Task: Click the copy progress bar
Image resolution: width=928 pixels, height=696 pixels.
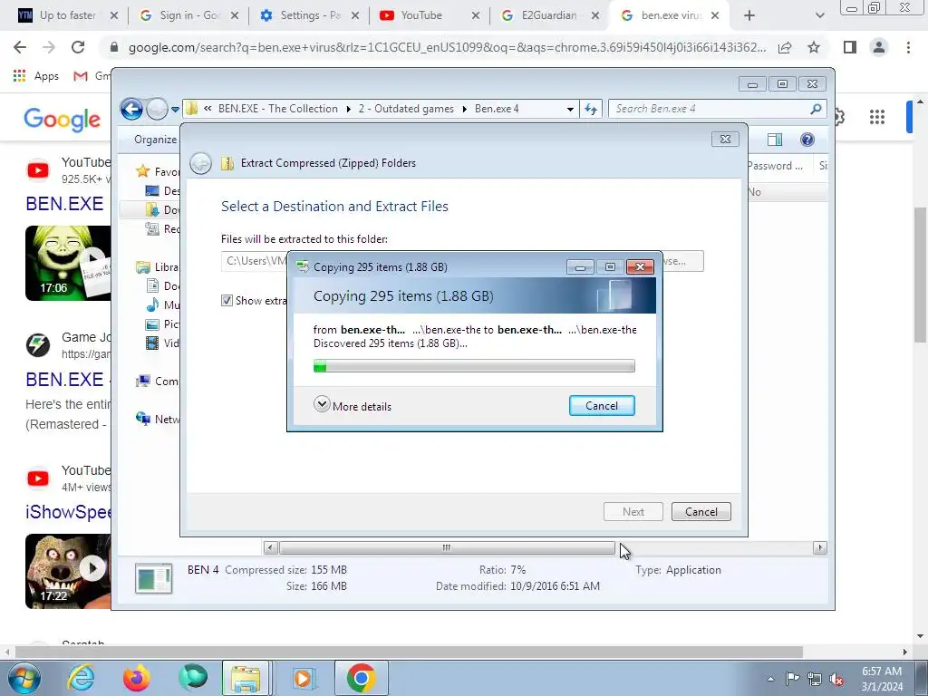Action: [474, 366]
